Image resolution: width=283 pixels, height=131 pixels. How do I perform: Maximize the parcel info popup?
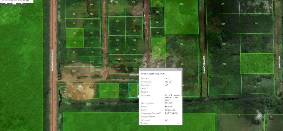click(x=178, y=70)
